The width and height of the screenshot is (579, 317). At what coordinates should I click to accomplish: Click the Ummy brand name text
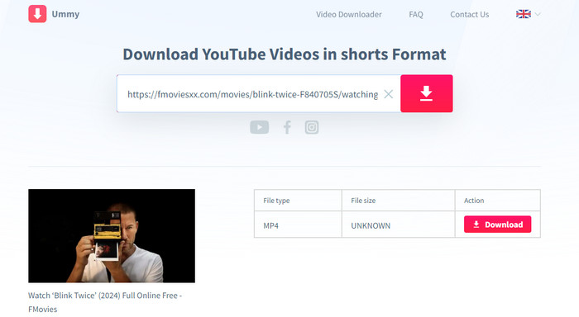click(65, 14)
